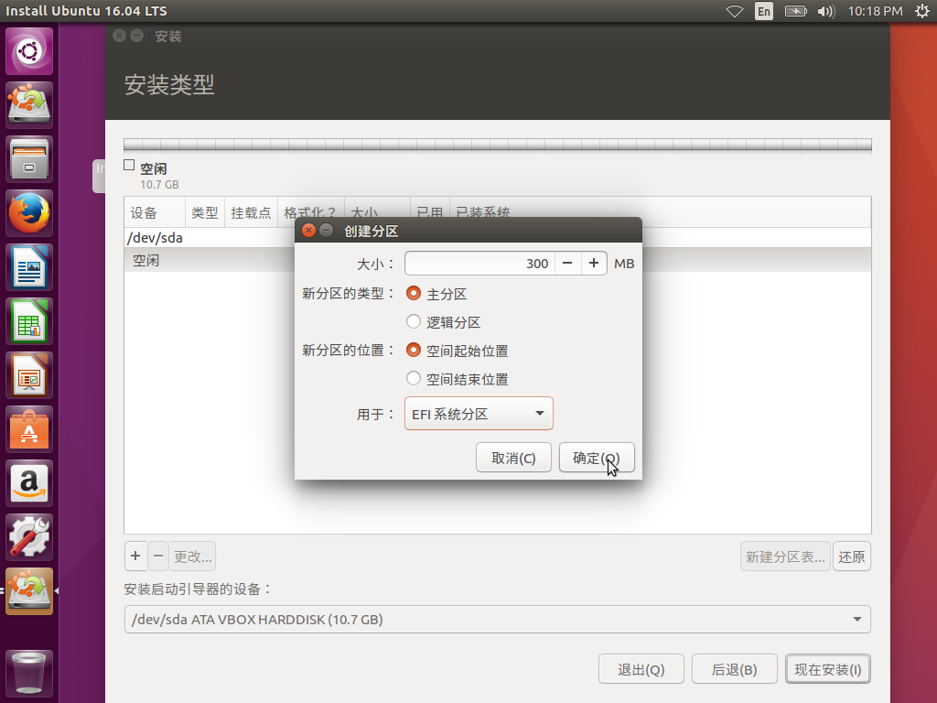Close the 创建分区 dialog
This screenshot has width=937, height=703.
tap(308, 230)
